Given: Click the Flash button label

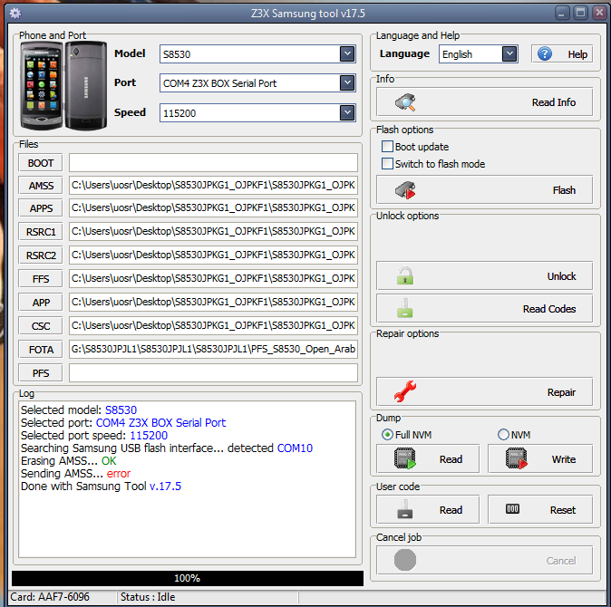Looking at the screenshot, I should tap(564, 190).
